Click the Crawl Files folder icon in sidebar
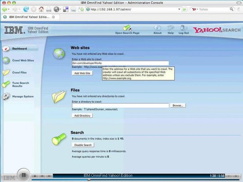 [6, 72]
